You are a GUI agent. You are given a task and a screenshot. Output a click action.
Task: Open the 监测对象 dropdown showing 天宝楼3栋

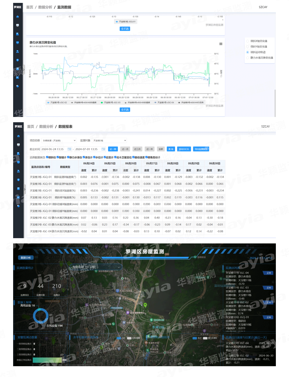[x=109, y=140]
